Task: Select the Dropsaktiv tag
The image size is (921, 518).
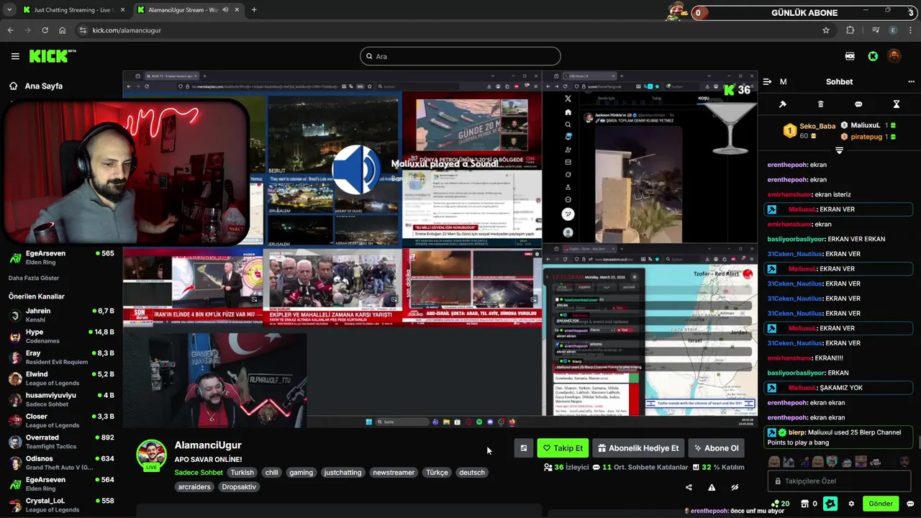Action: [x=239, y=487]
